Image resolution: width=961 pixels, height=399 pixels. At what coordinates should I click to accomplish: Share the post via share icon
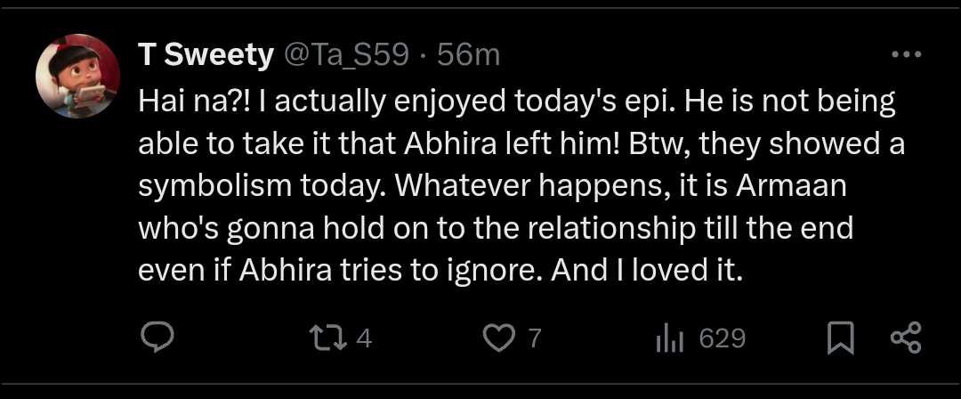coord(905,338)
